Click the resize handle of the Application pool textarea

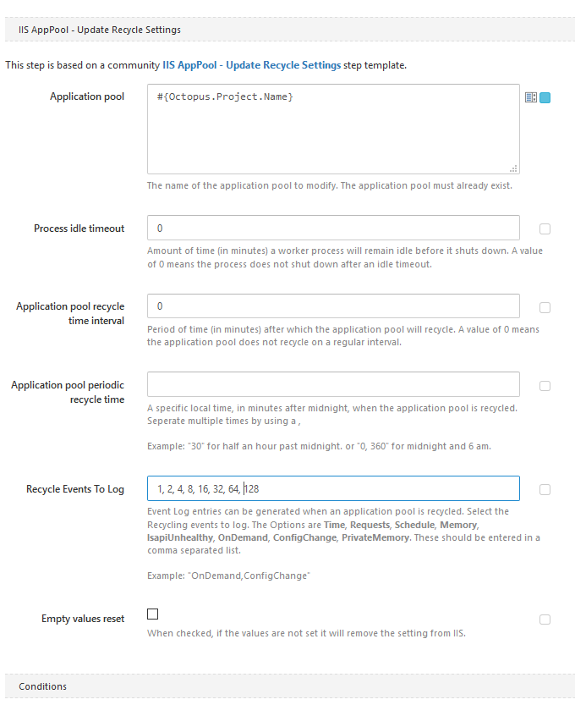click(x=514, y=169)
